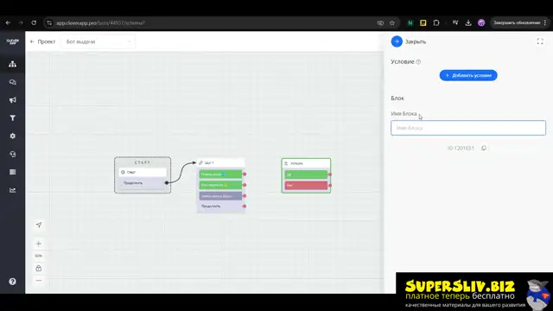Zoom in with the plus button
This screenshot has width=553, height=311.
(38, 244)
